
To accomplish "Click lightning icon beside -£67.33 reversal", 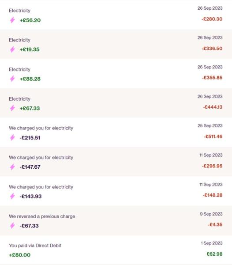I will pyautogui.click(x=12, y=225).
